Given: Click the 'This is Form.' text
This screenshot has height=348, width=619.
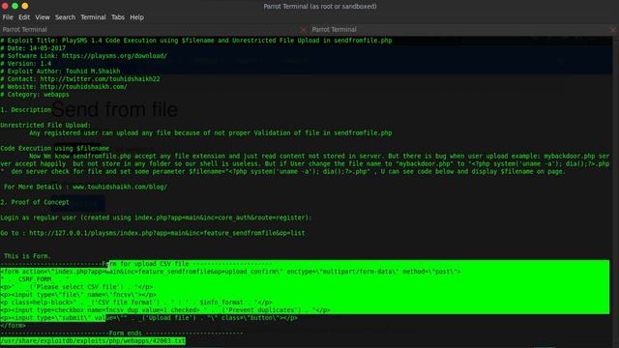Looking at the screenshot, I should (x=28, y=256).
